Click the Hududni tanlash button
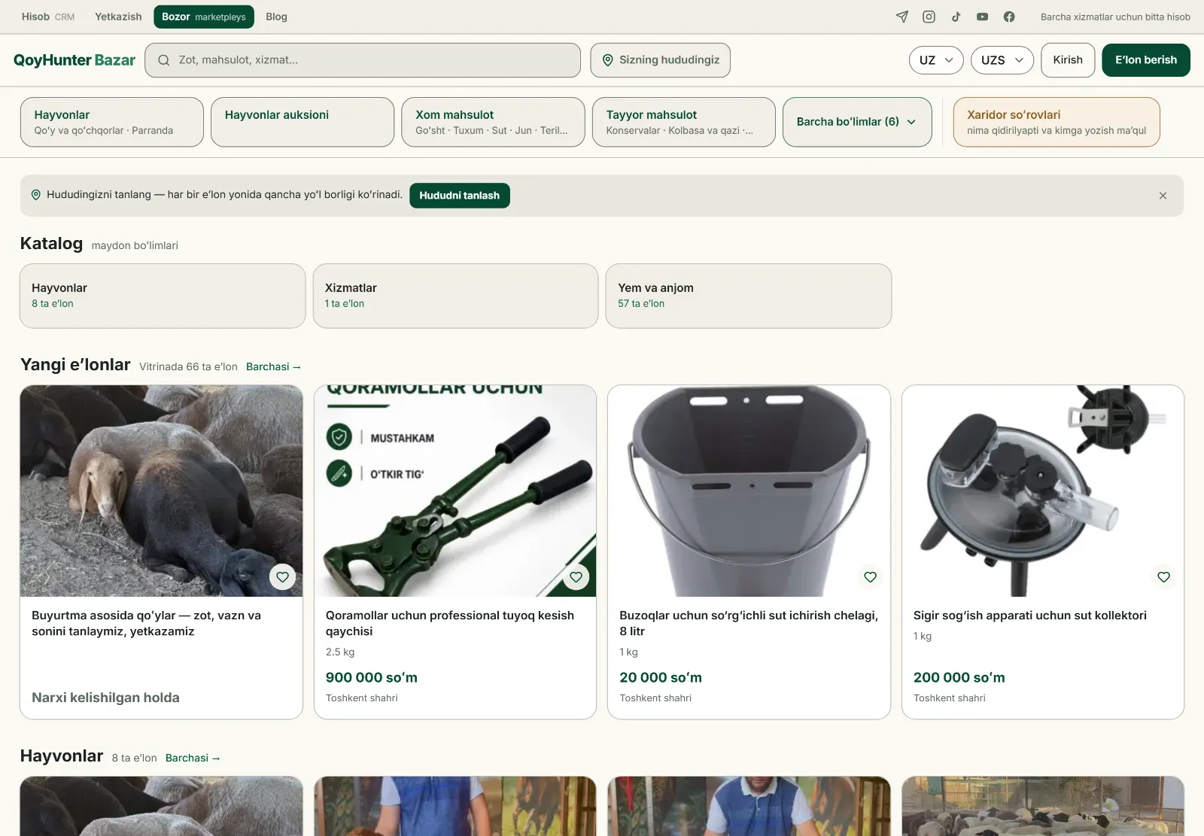Screen dimensions: 1204x836 coord(460,196)
